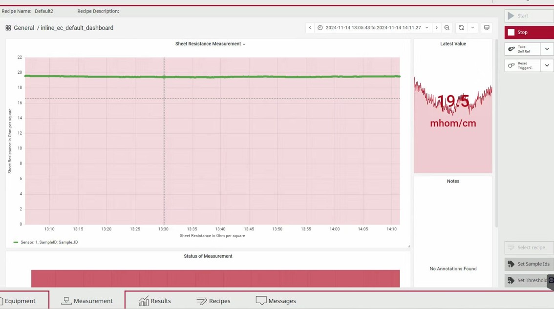The image size is (554, 309).
Task: Shift time range backward with left arrow
Action: pos(310,28)
